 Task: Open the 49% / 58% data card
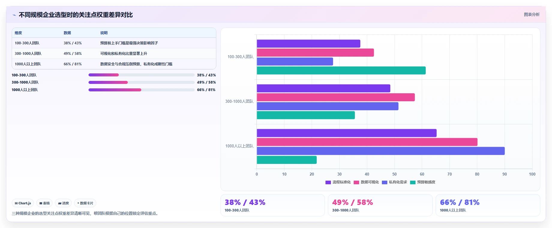(380, 205)
